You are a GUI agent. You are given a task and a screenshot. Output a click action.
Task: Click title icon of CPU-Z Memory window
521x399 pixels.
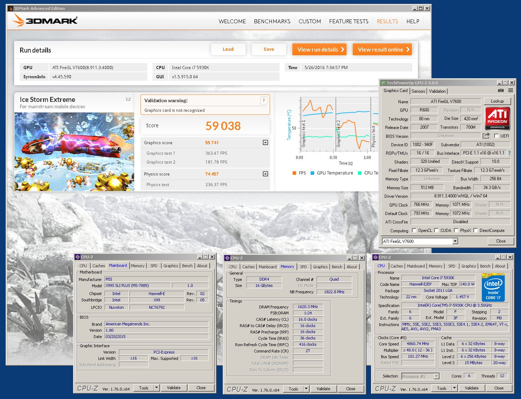[x=228, y=258]
